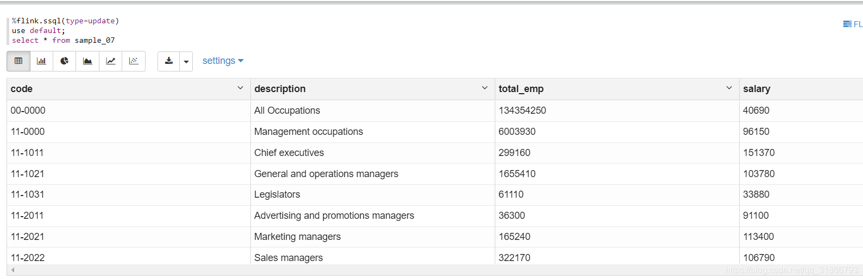This screenshot has width=863, height=280.
Task: Select the pie chart visualization icon
Action: tap(64, 61)
